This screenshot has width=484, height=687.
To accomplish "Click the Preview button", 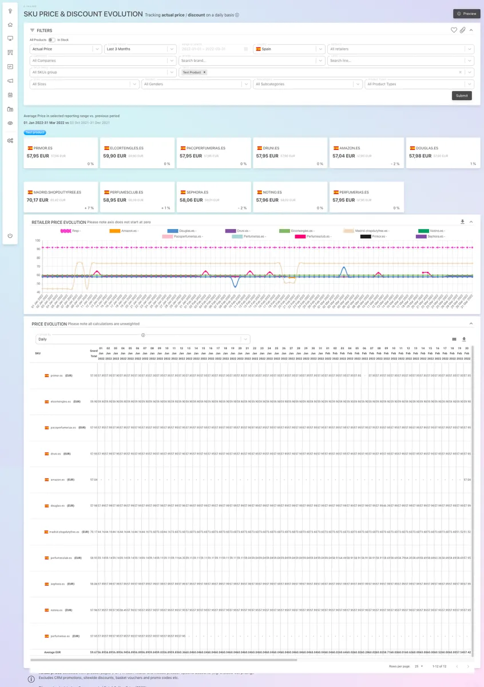I will pyautogui.click(x=466, y=14).
